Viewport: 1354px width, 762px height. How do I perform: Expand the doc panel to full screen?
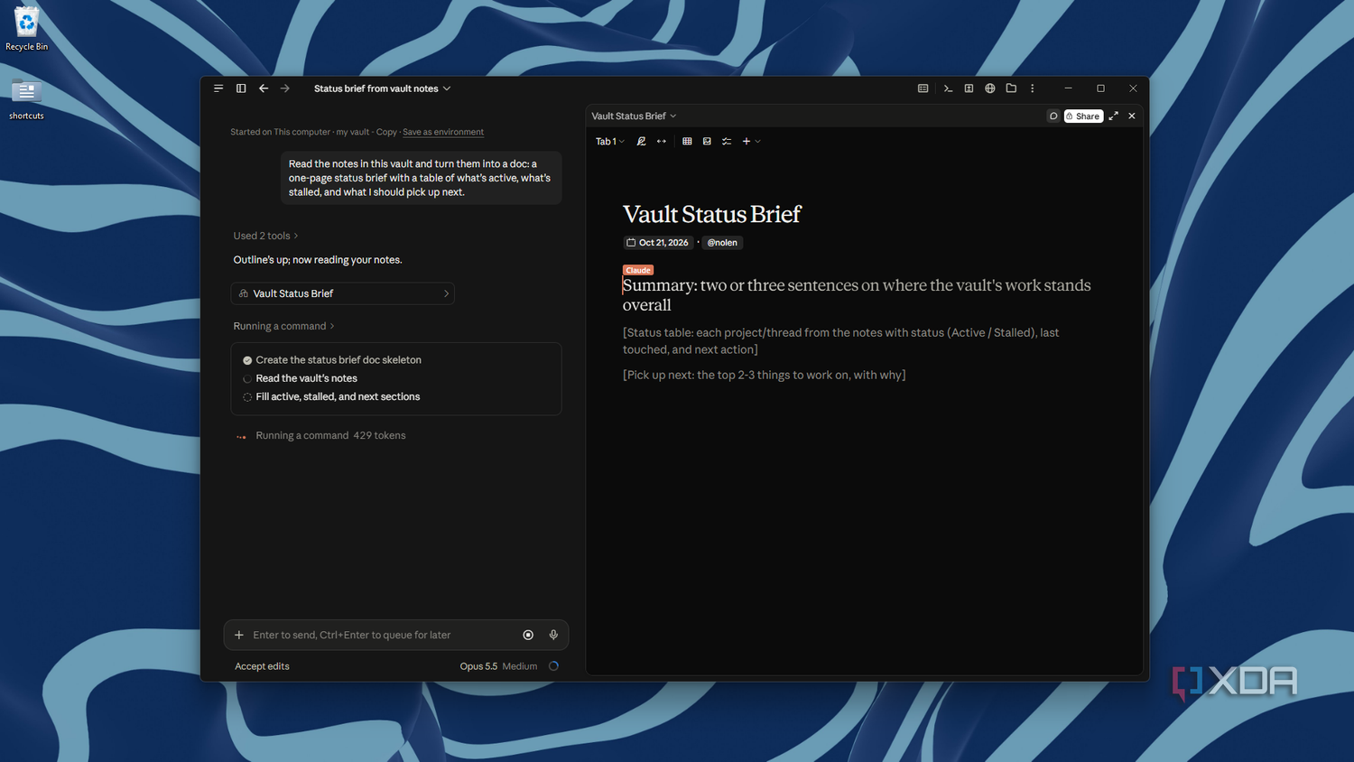tap(1114, 116)
